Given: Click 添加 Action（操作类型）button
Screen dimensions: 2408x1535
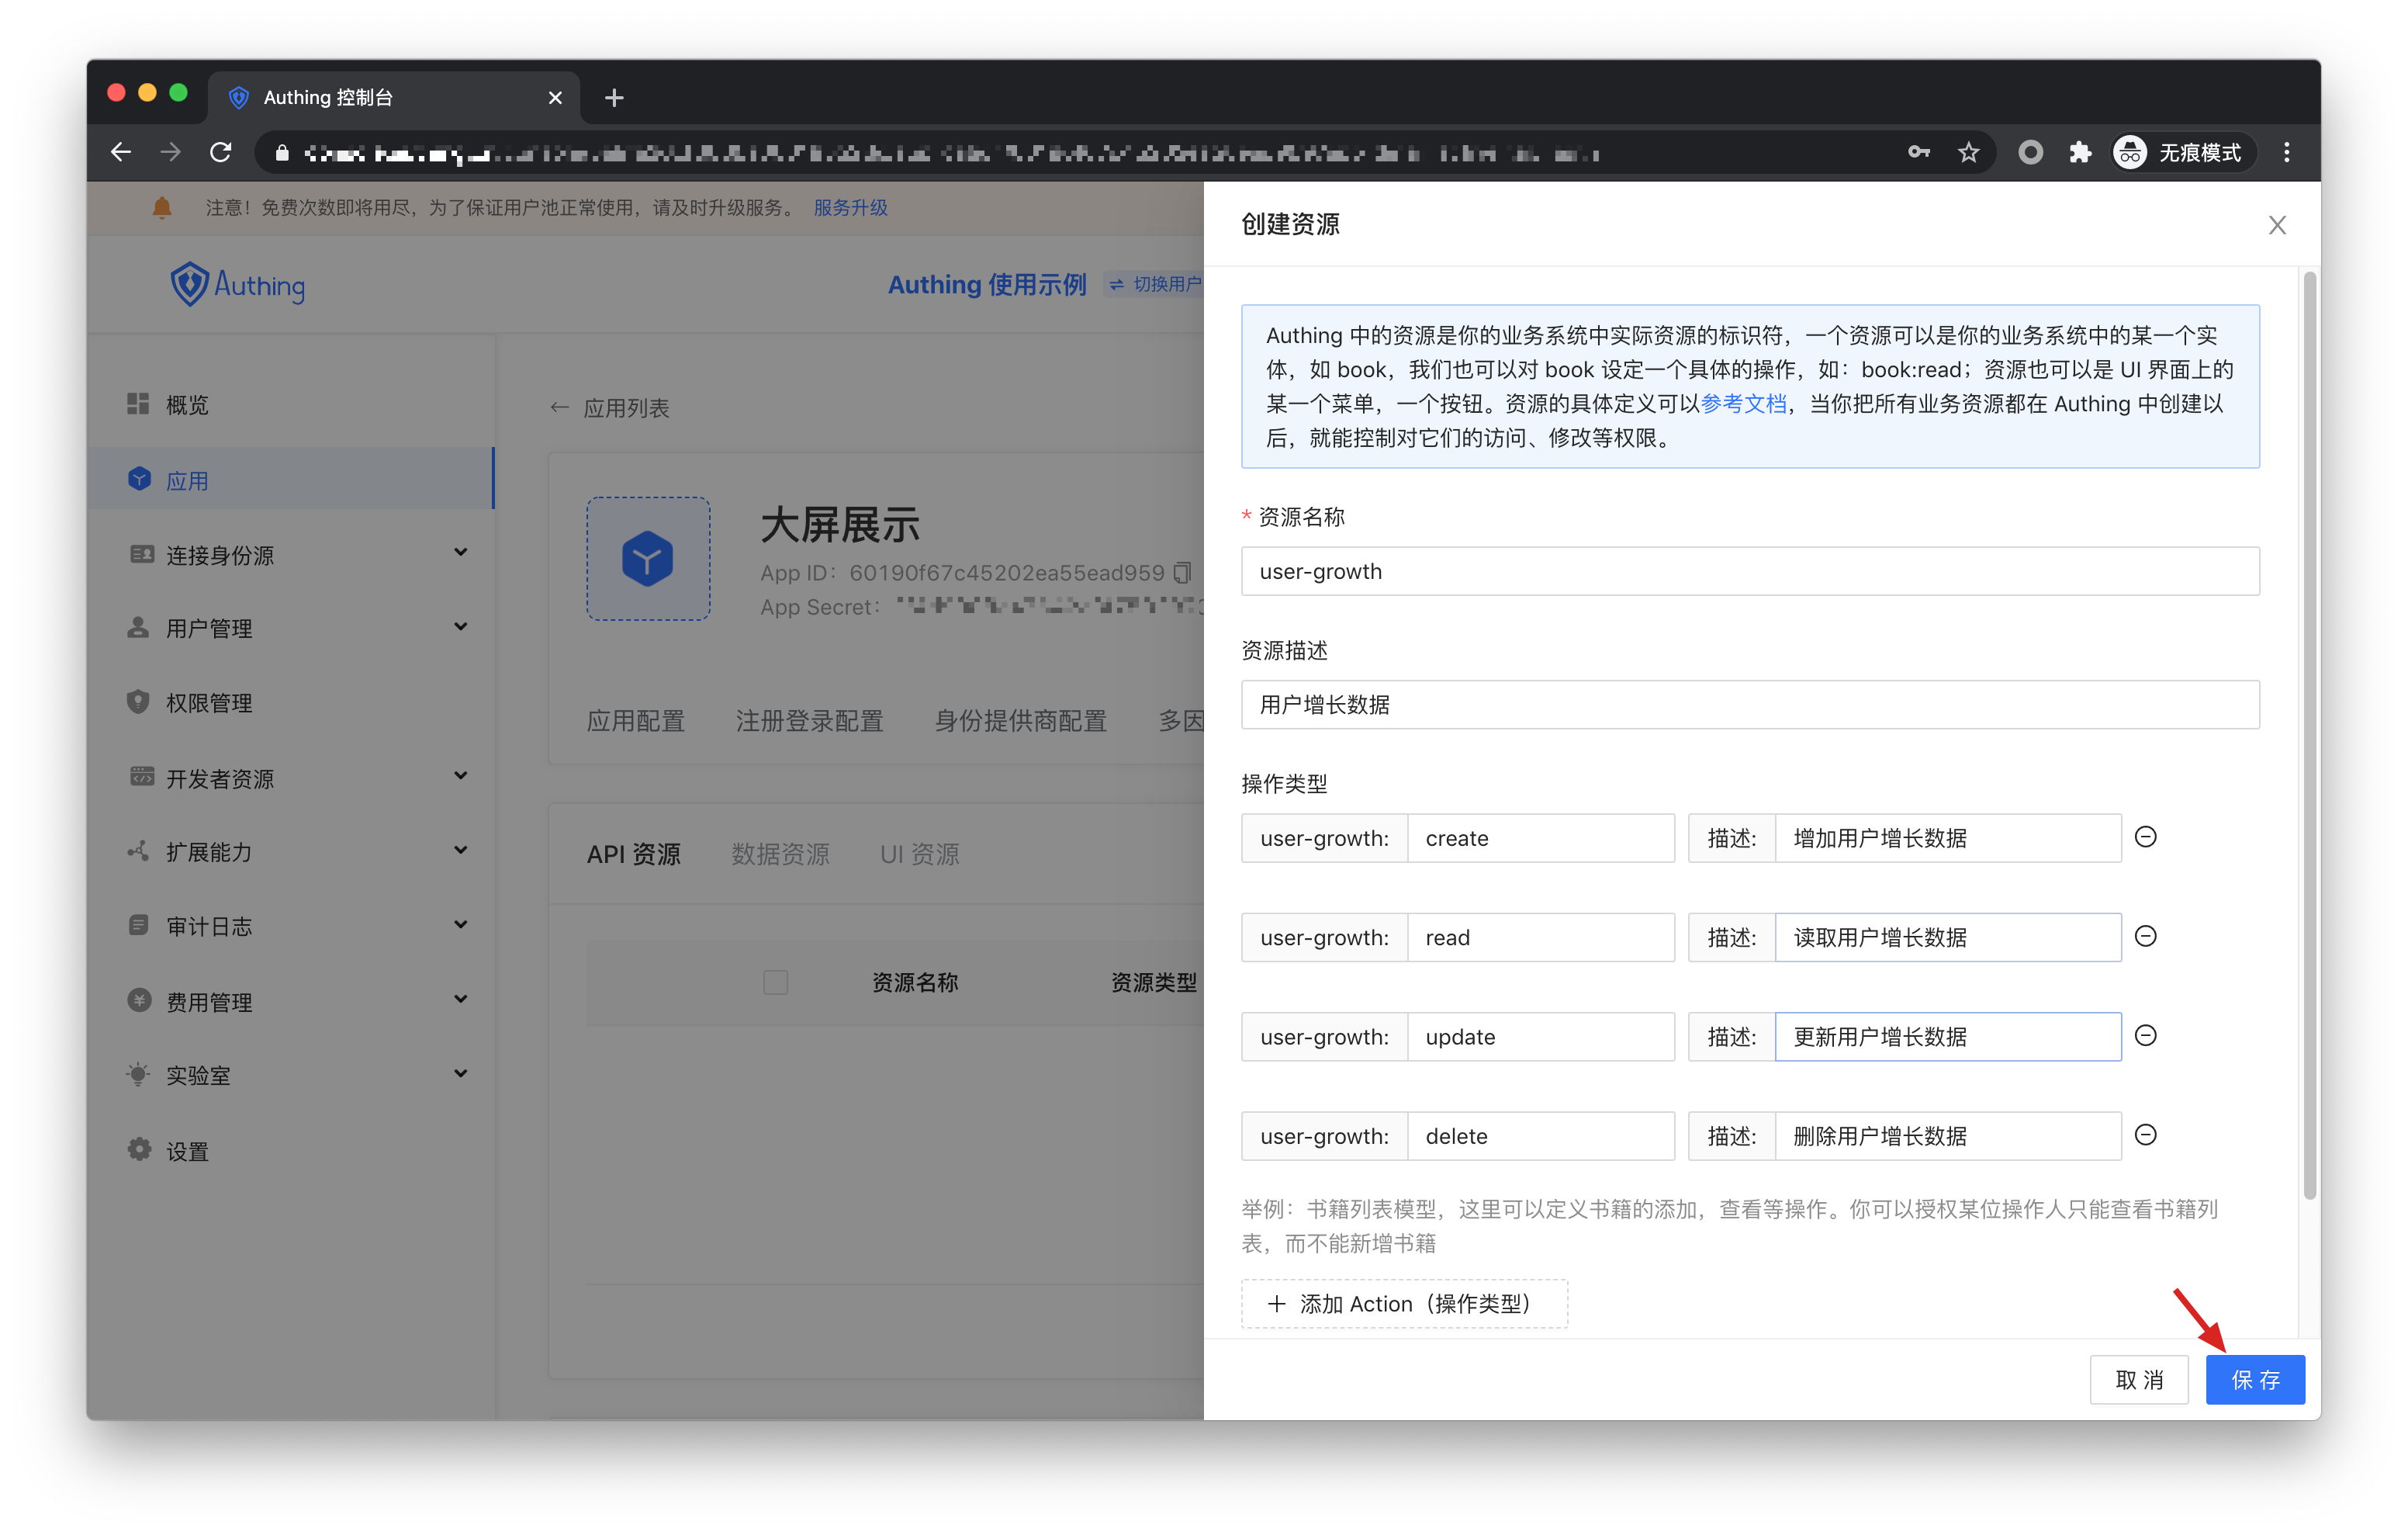Looking at the screenshot, I should [x=1403, y=1304].
